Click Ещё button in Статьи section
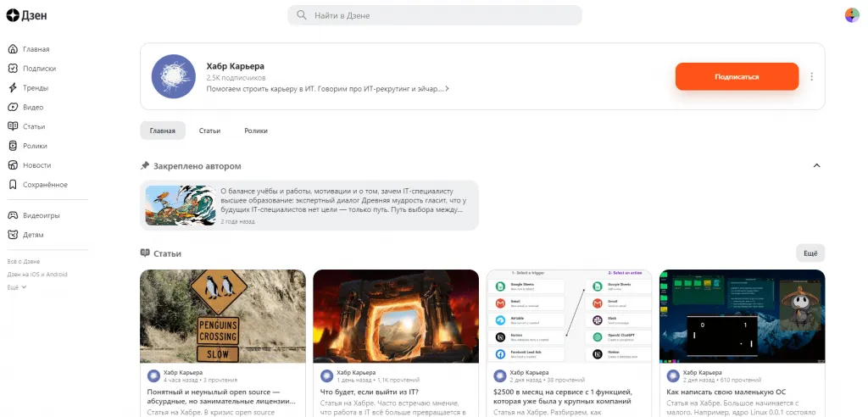The image size is (868, 417). 810,253
